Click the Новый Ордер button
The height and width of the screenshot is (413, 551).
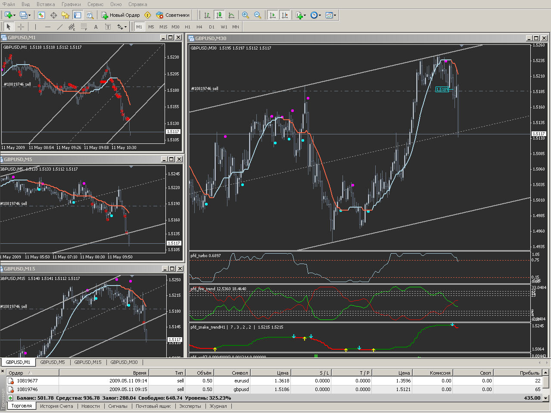pos(121,15)
